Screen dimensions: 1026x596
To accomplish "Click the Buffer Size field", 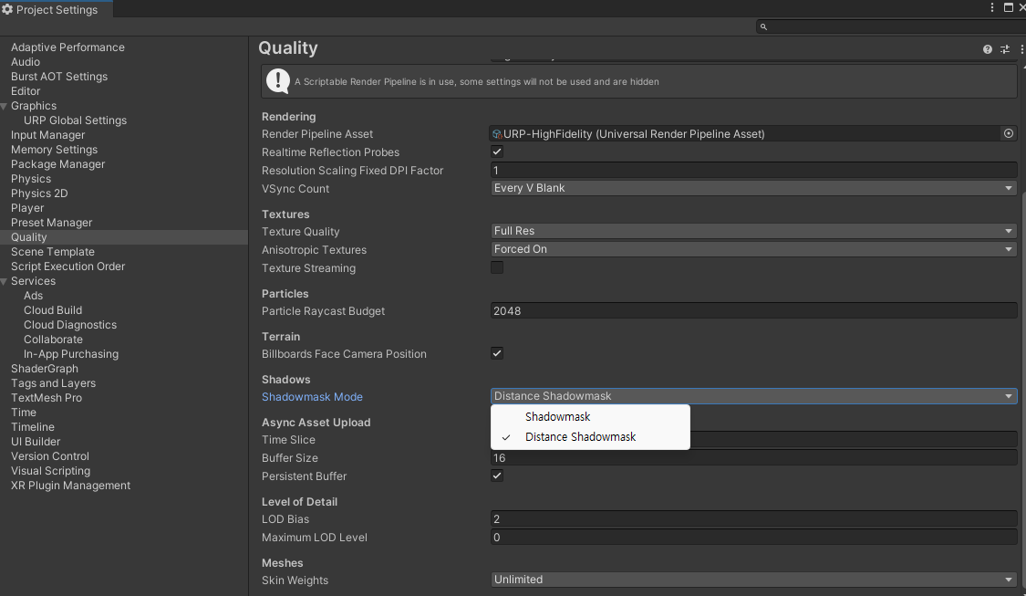I will click(x=754, y=458).
